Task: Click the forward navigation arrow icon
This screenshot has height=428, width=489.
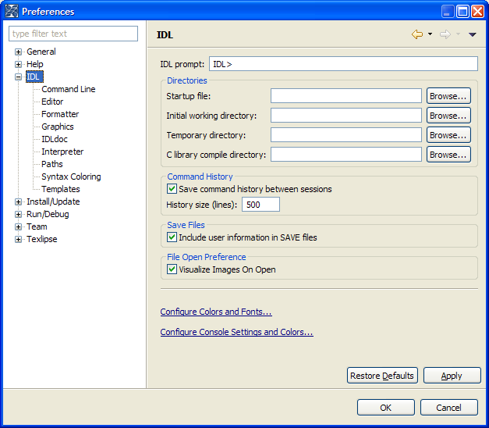Action: point(445,34)
